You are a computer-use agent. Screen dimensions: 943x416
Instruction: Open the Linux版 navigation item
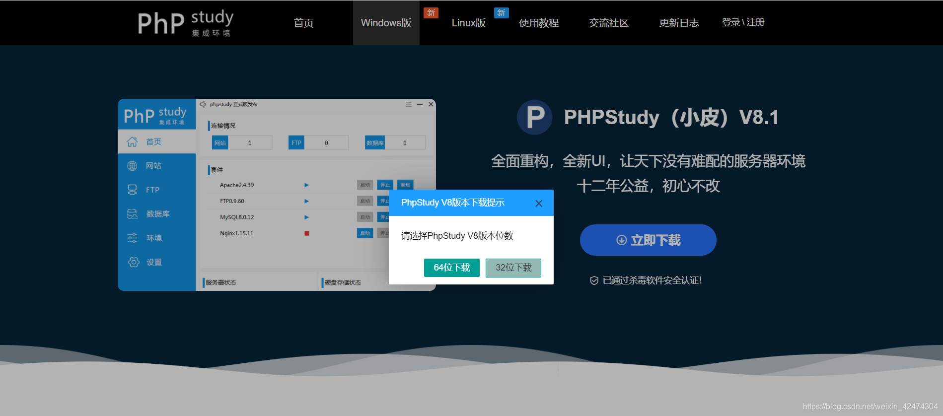(468, 23)
